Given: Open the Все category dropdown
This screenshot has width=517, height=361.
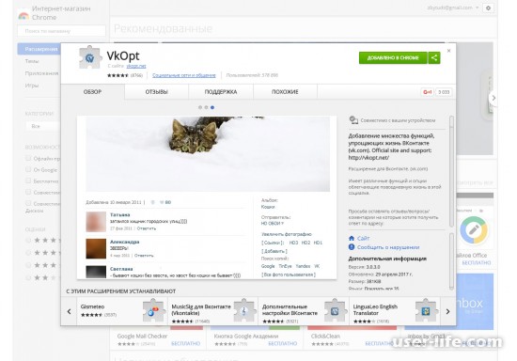Looking at the screenshot, I should pyautogui.click(x=43, y=126).
